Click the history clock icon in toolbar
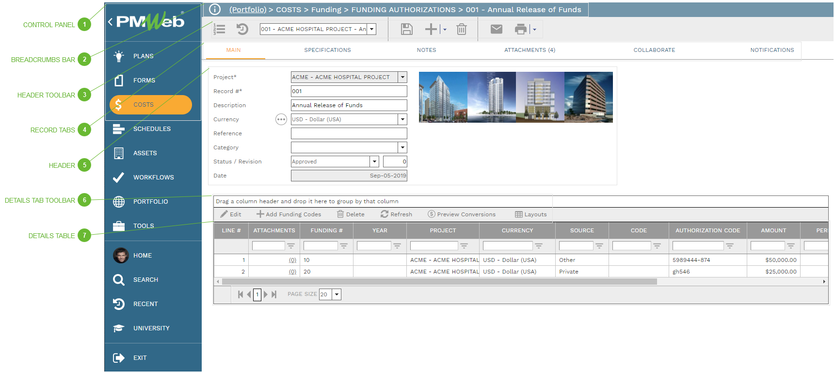 point(242,29)
